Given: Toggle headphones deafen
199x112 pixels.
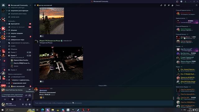Looking at the screenshot, I should tap(26, 105).
